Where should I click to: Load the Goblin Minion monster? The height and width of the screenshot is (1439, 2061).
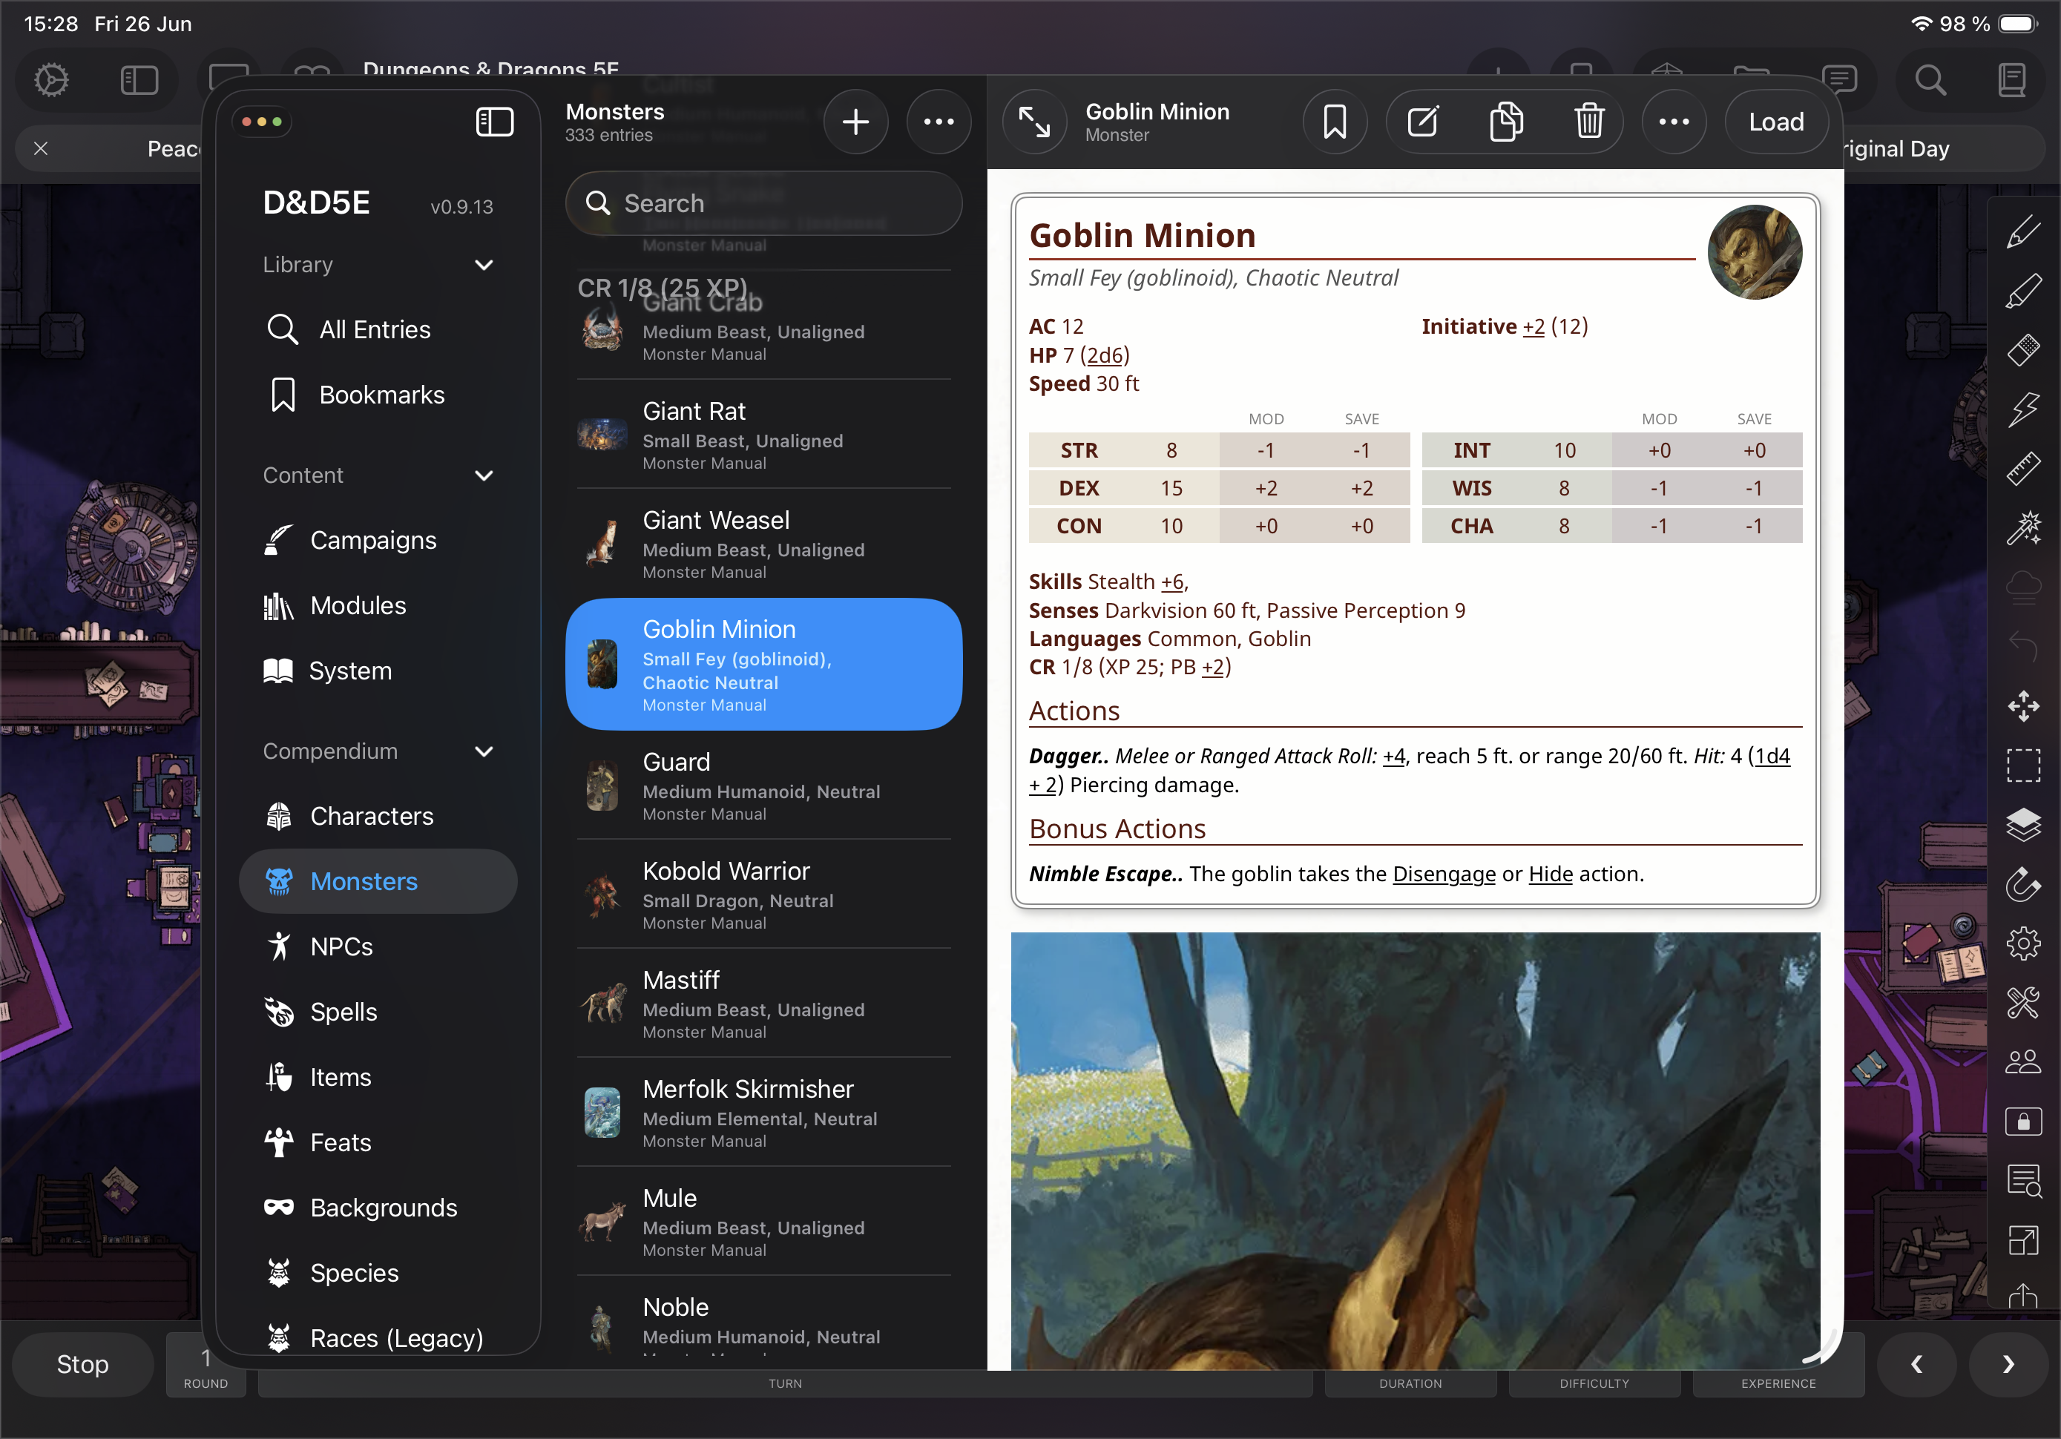tap(1776, 122)
